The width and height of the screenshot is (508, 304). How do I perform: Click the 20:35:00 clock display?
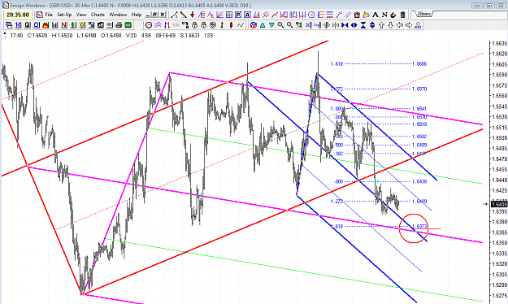pyautogui.click(x=18, y=15)
